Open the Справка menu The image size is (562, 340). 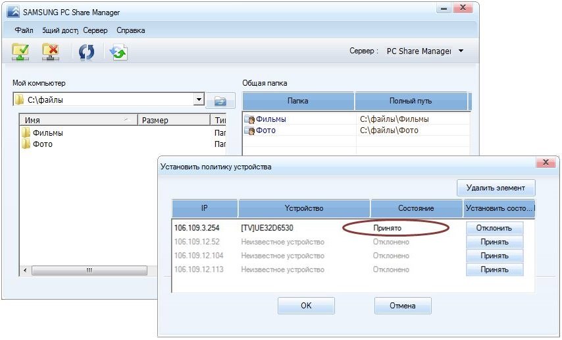click(x=131, y=30)
